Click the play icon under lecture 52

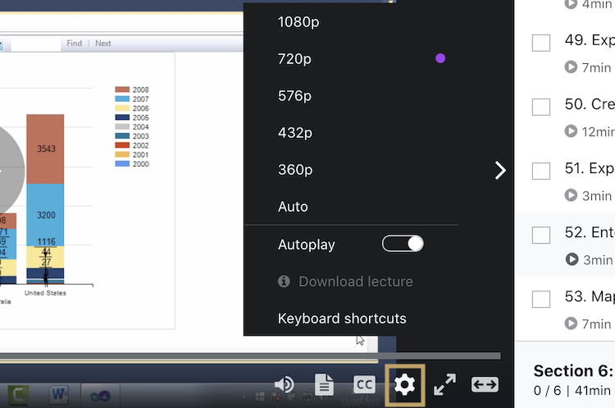coord(572,259)
